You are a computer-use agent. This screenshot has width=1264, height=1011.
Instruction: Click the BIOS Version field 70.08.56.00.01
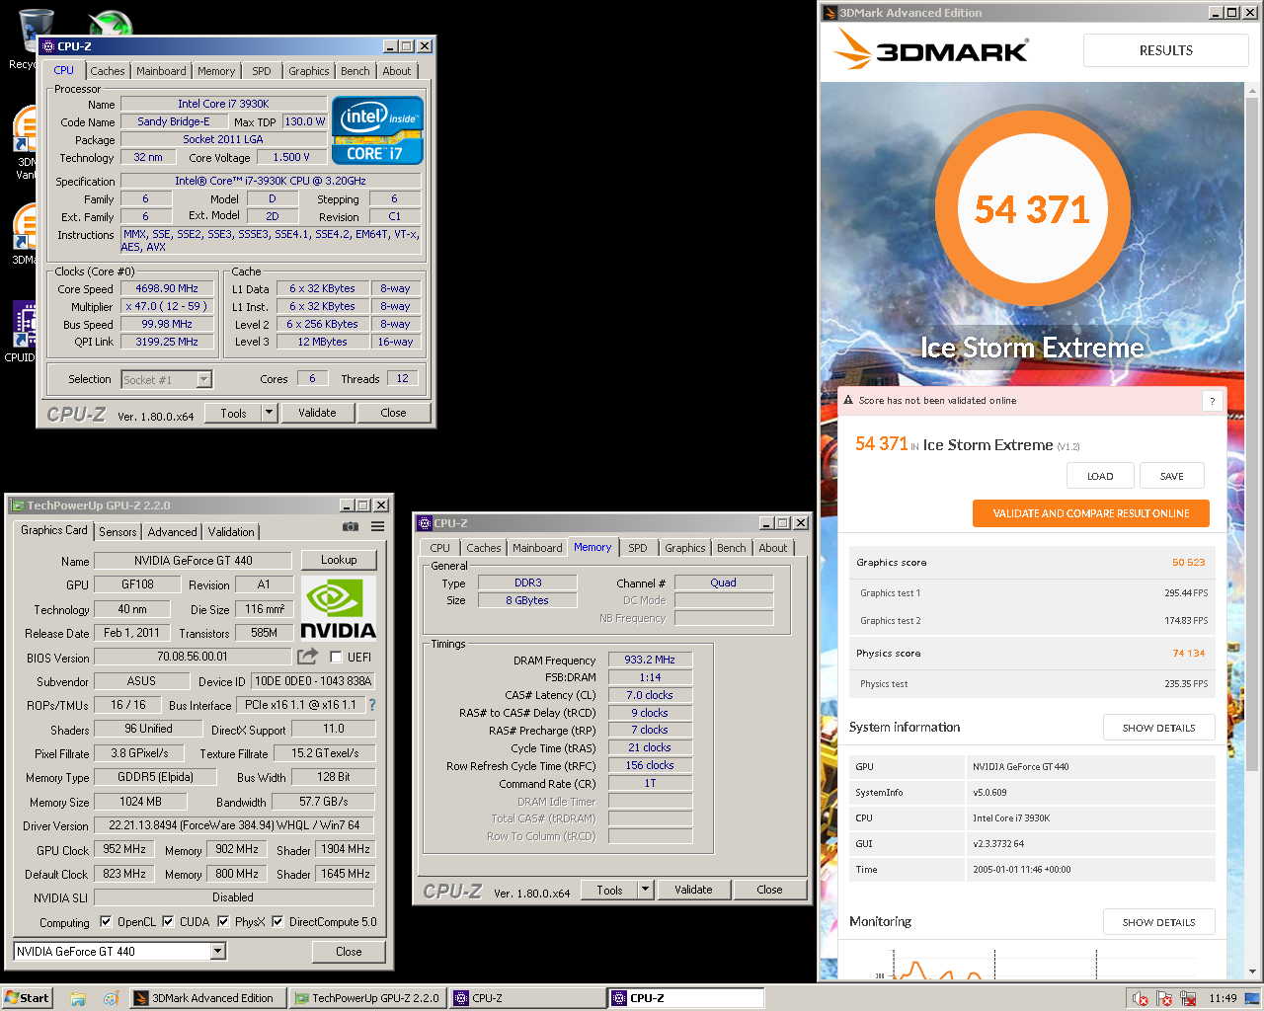[x=193, y=657]
